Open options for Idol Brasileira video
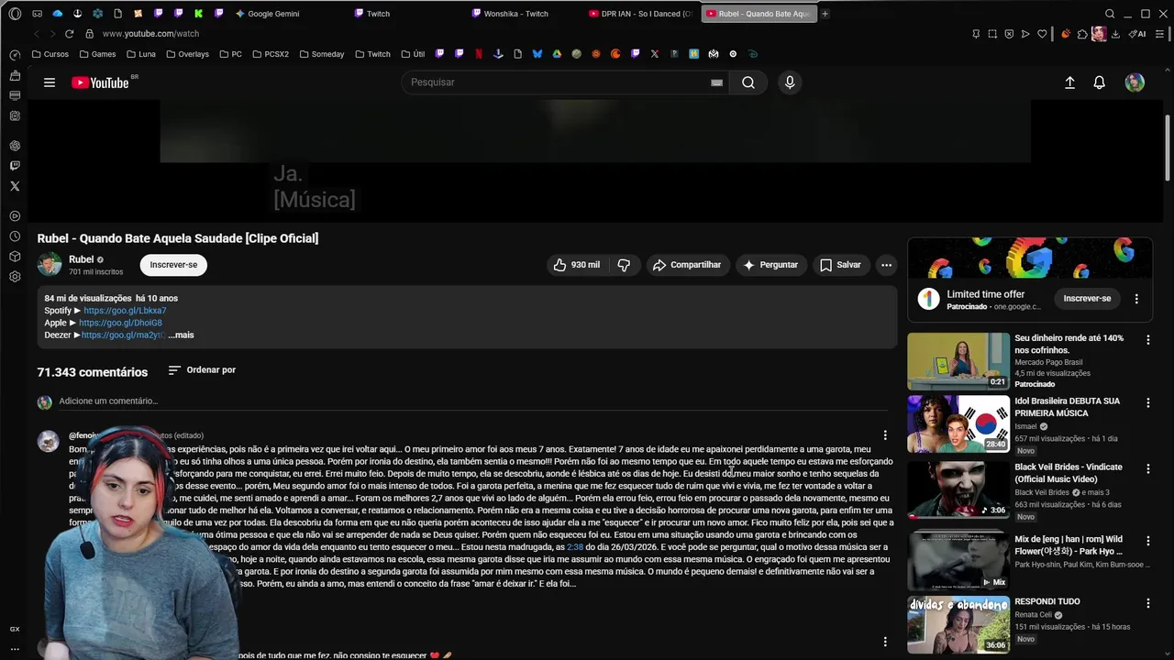 (1147, 403)
